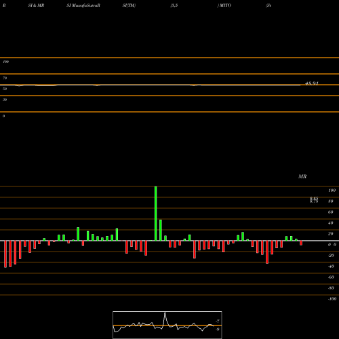This screenshot has width=339, height=339.
Task: Click the 'SI & MR' header label
Action: click(36, 5)
